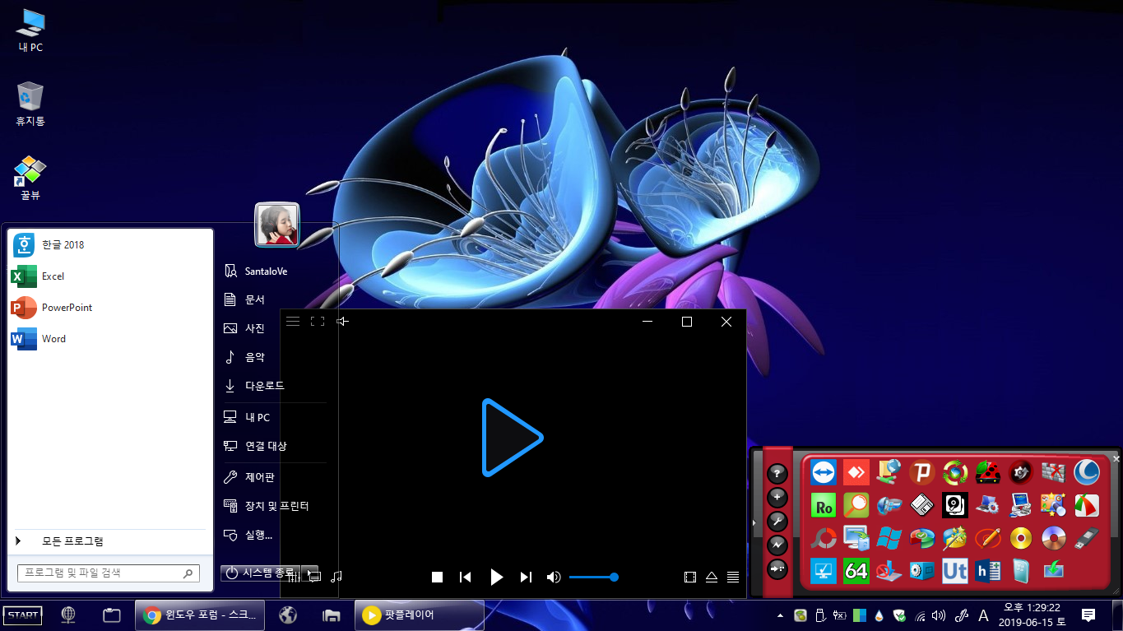
Task: Open 문서 in the start menu
Action: click(x=275, y=299)
